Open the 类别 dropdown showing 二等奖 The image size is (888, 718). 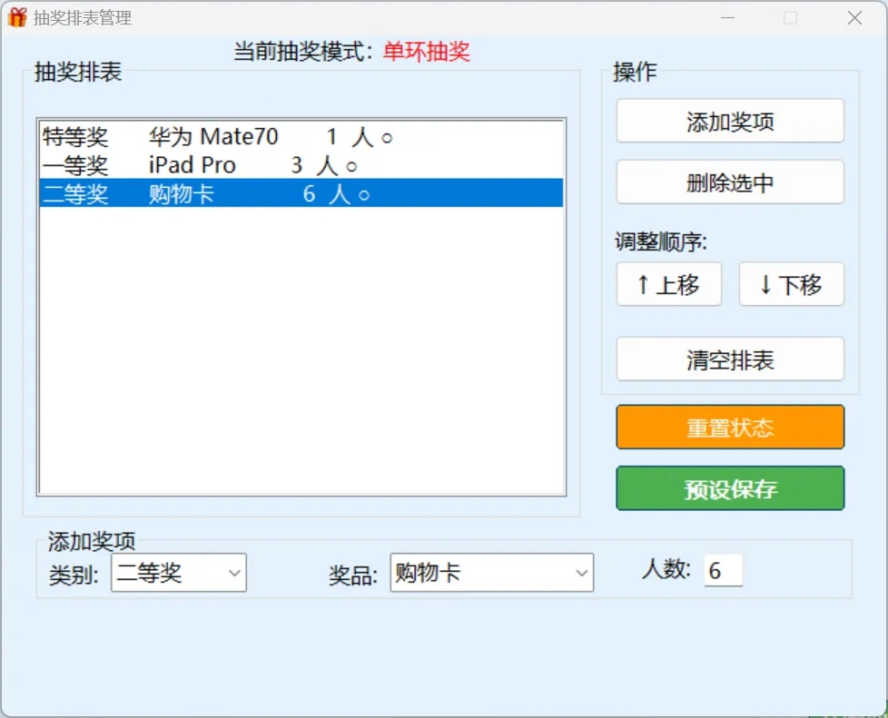[x=168, y=573]
